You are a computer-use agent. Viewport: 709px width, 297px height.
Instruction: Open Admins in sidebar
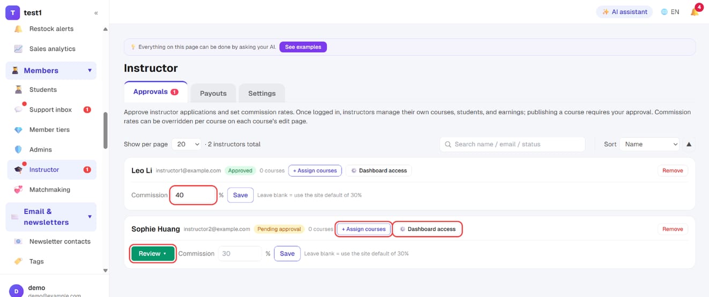coord(51,149)
